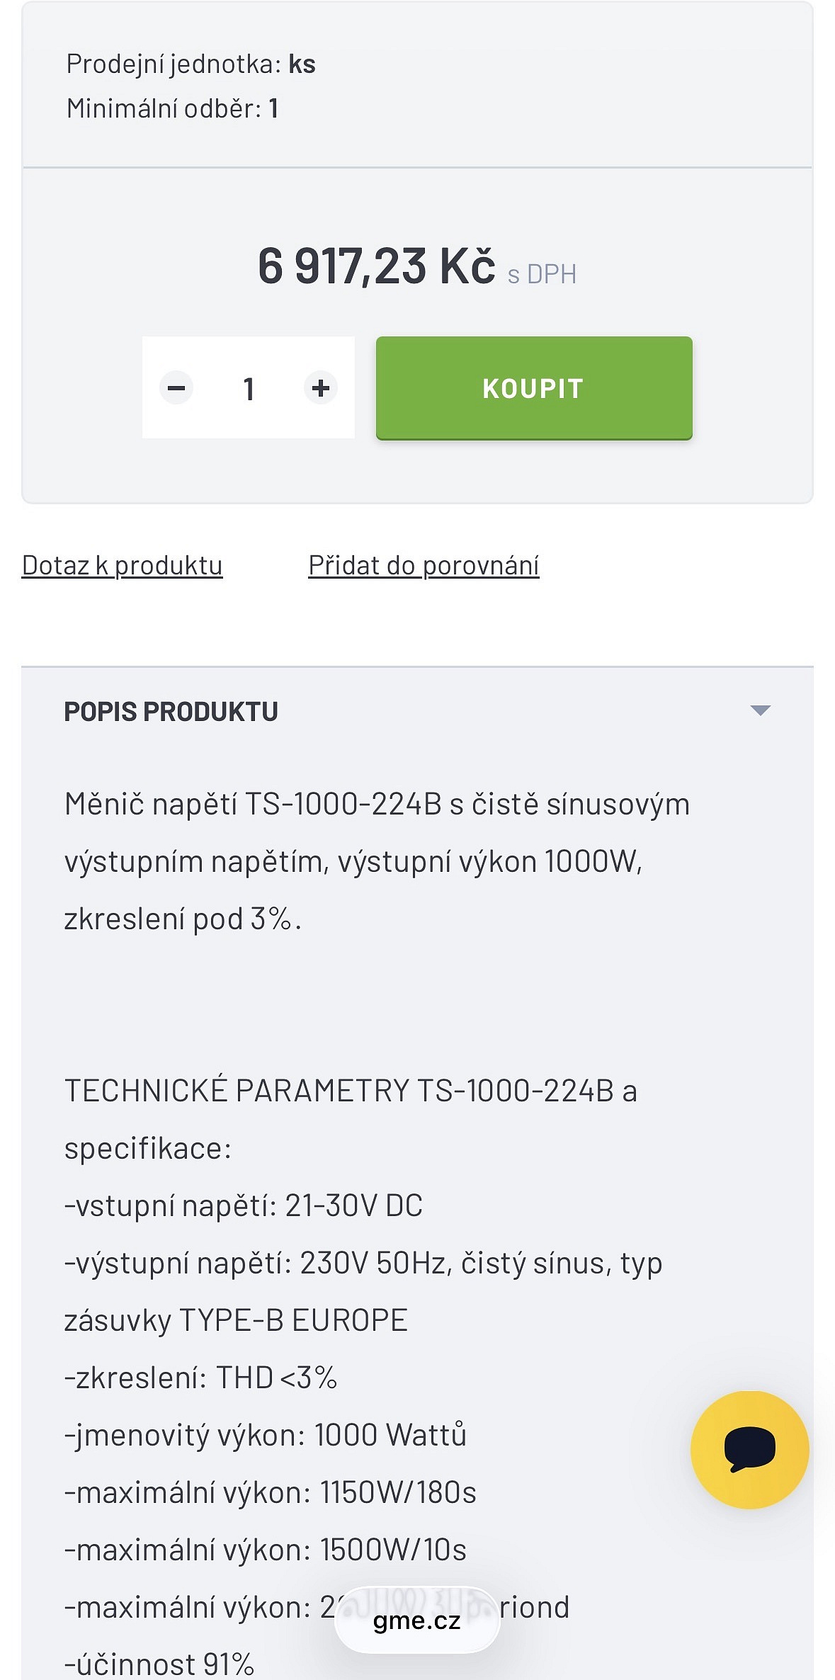Image resolution: width=835 pixels, height=1680 pixels.
Task: Collapse the Popis produktu section arrow
Action: [760, 710]
